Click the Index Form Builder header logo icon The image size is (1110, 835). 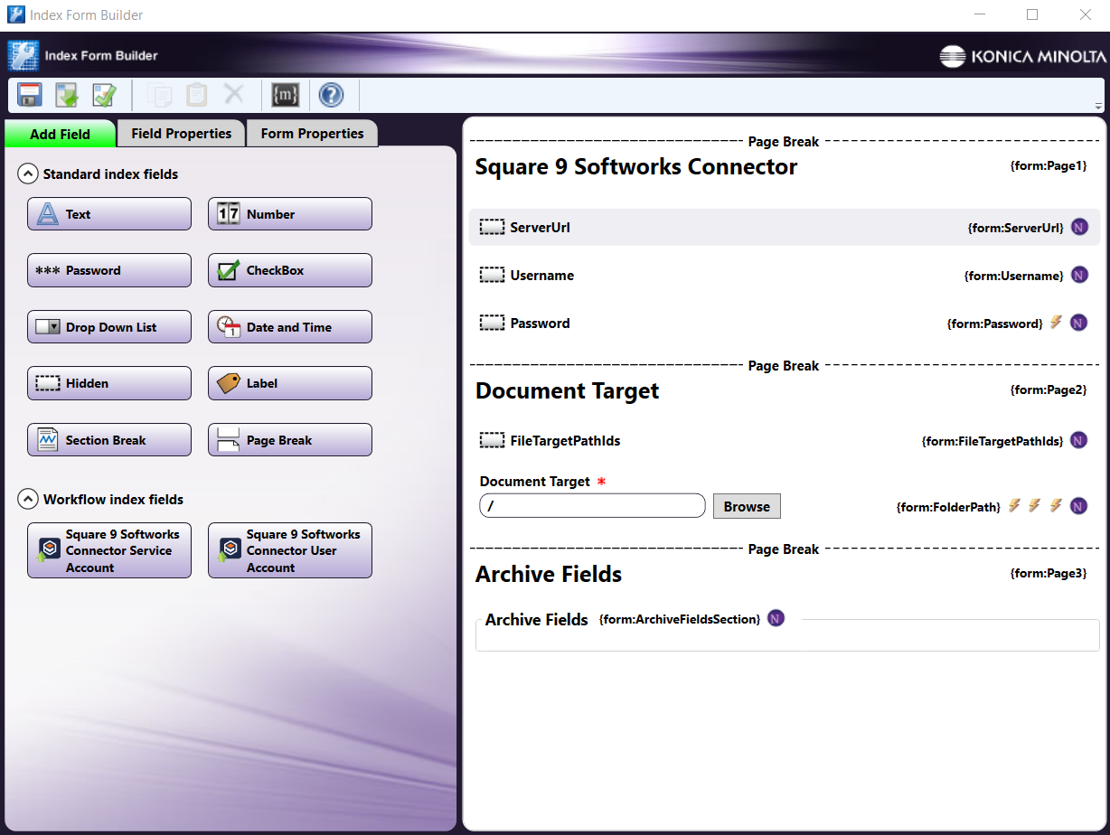pos(24,56)
